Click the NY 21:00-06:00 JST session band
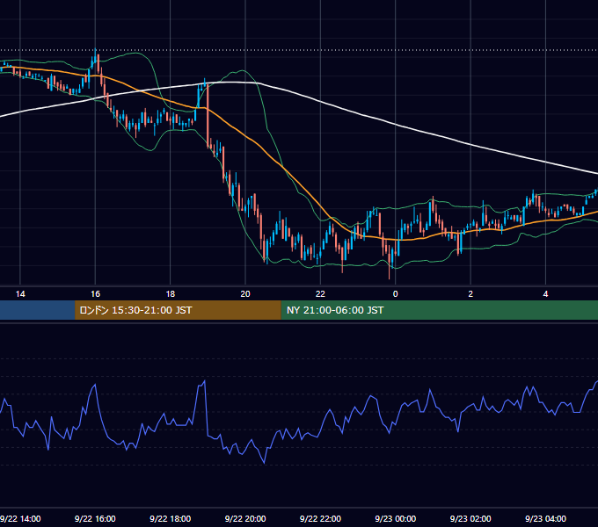Screen dimensions: 598x527 point(440,310)
